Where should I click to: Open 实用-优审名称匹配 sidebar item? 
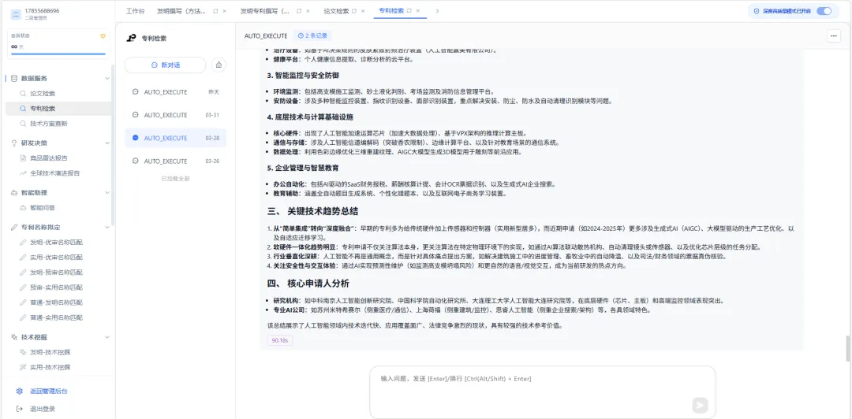point(57,258)
